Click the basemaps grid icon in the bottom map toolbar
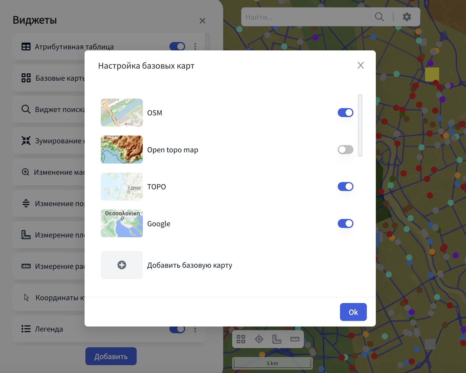Screen dimensions: 466x373 coord(241,339)
